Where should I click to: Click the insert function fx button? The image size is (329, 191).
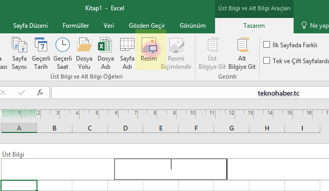click(40, 92)
